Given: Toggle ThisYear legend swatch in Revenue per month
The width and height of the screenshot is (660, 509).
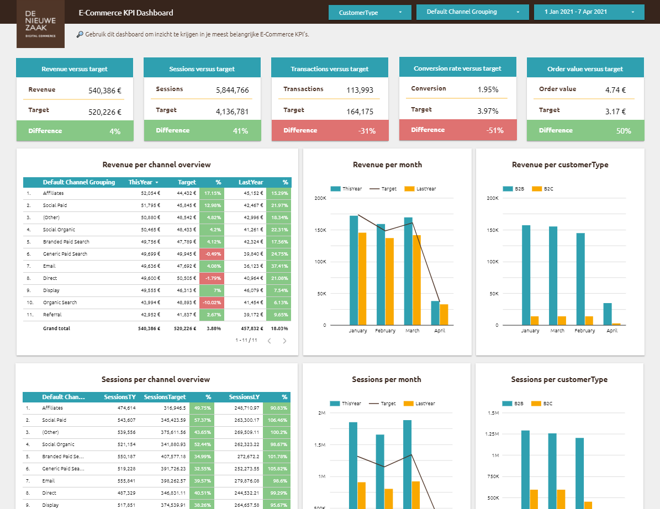Looking at the screenshot, I should click(335, 189).
